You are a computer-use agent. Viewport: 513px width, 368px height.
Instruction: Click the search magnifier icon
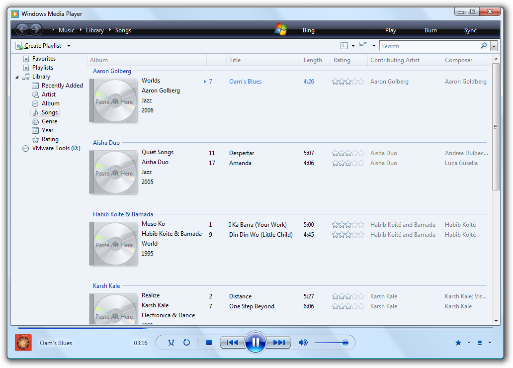point(484,46)
